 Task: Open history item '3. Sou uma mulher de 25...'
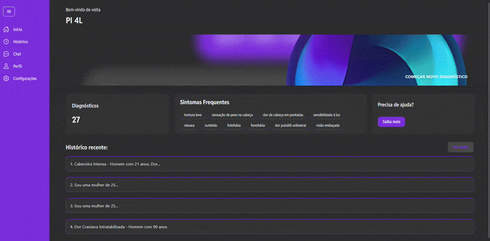click(269, 206)
